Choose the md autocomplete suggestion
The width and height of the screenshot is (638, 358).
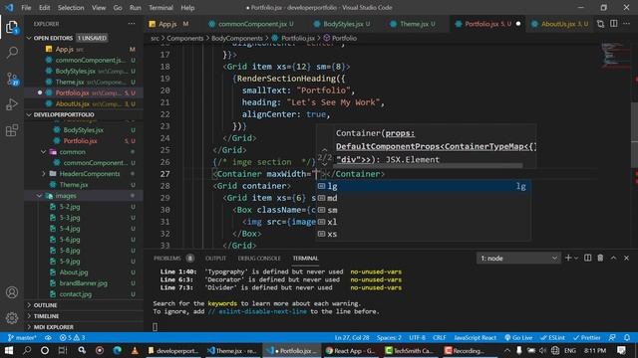(423, 198)
